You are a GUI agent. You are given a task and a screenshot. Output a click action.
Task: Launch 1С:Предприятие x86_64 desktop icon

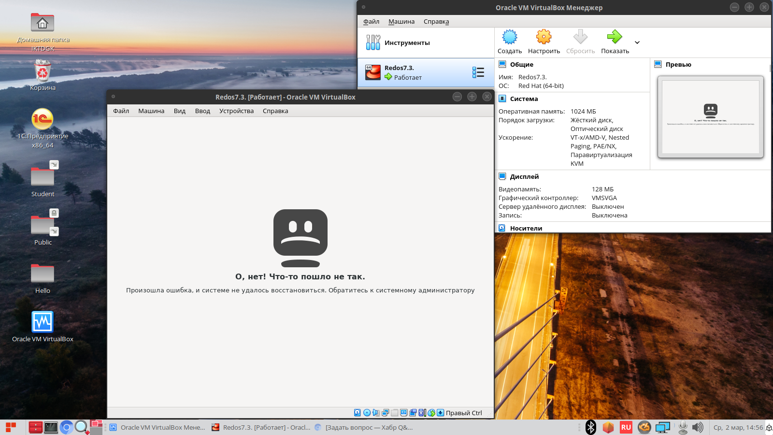click(x=43, y=128)
